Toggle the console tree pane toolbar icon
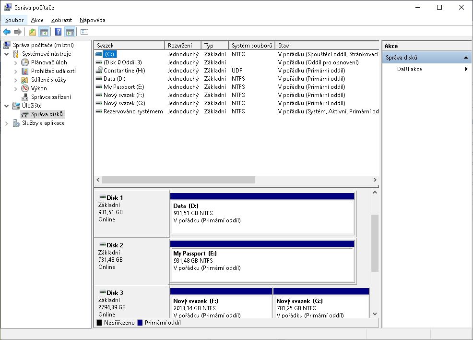 coord(44,32)
